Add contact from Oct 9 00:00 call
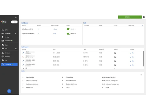 133,65
